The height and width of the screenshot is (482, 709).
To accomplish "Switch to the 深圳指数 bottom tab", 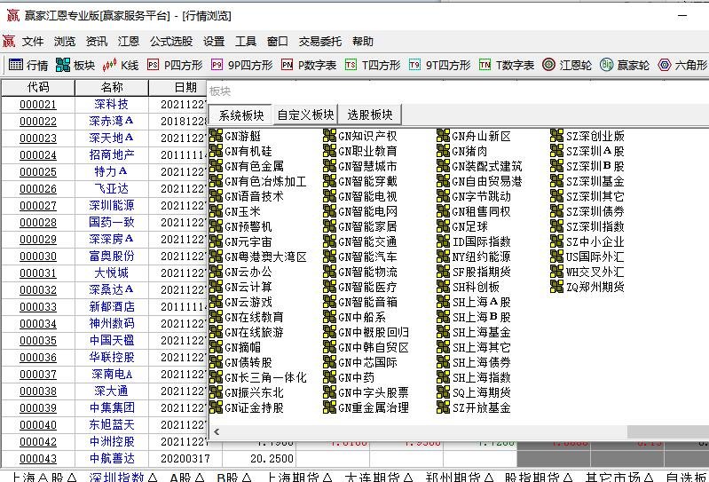I will click(x=116, y=477).
